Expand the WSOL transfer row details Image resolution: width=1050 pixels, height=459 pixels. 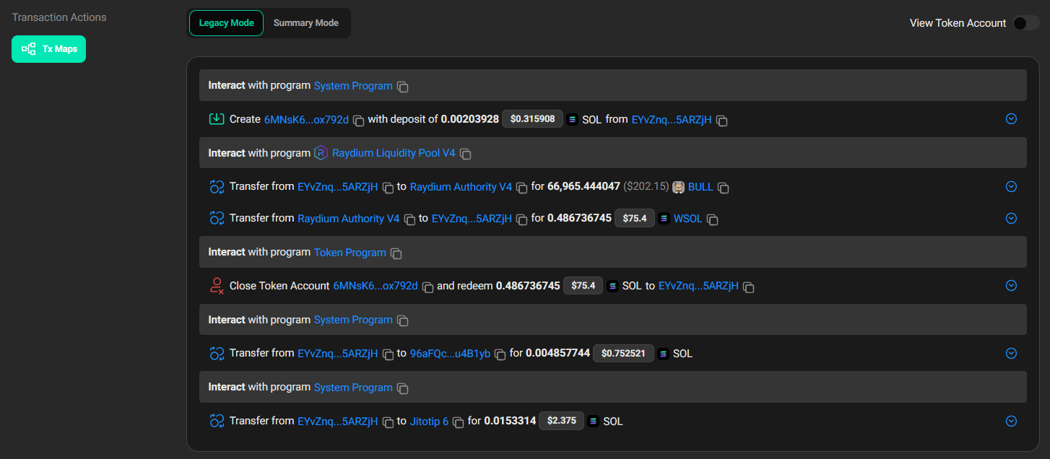1011,218
